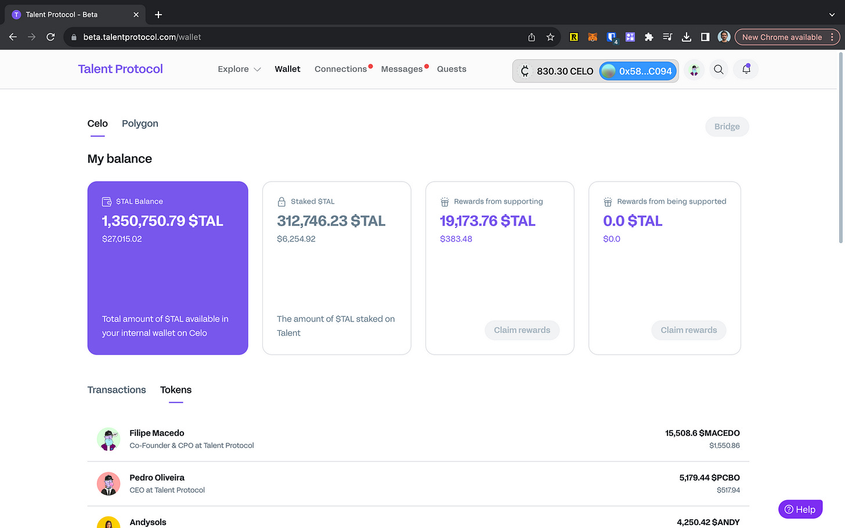
Task: Open the Bitwarden extension icon
Action: pos(611,37)
